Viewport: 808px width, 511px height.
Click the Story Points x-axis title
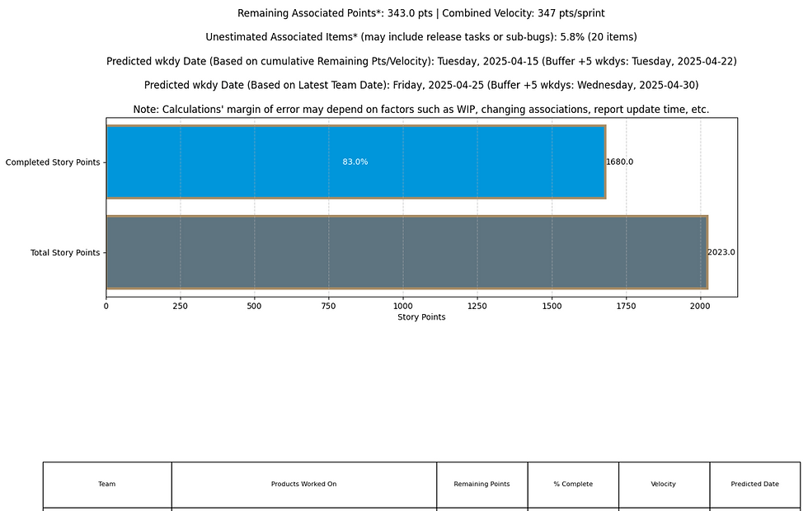click(421, 317)
